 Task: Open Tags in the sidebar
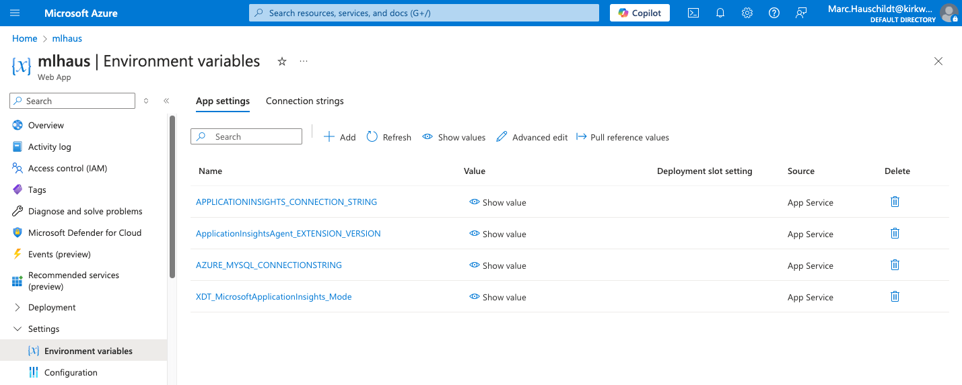(37, 189)
